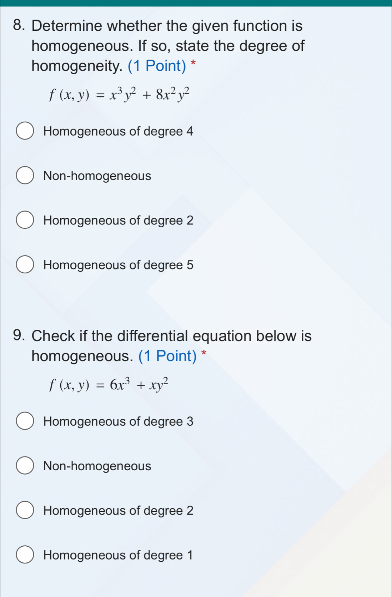The width and height of the screenshot is (392, 597).
Task: Choose the Non-homogeneous radio button in question 8
Action: (25, 176)
